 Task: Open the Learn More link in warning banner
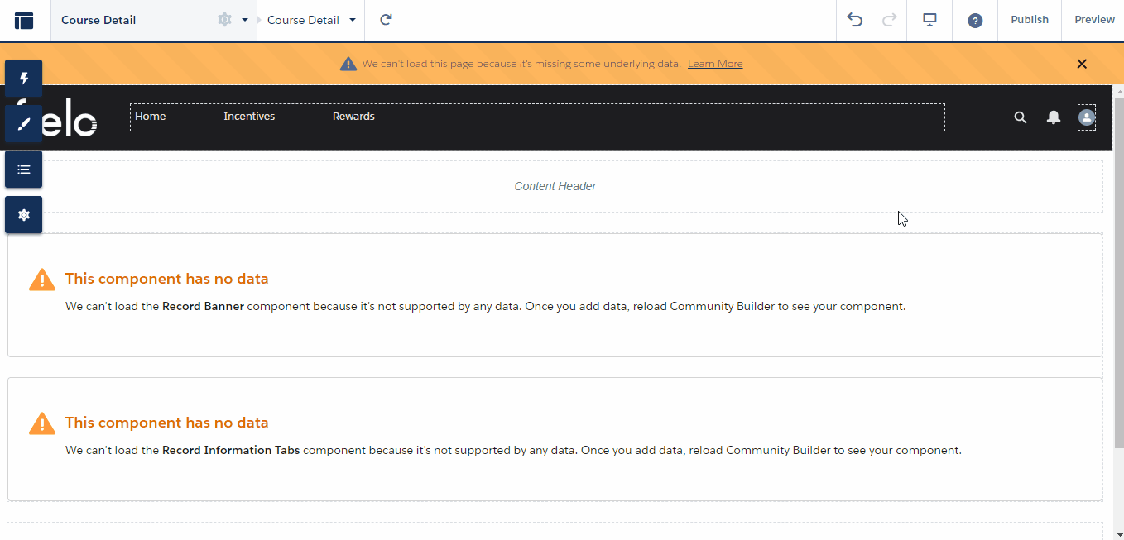[715, 64]
